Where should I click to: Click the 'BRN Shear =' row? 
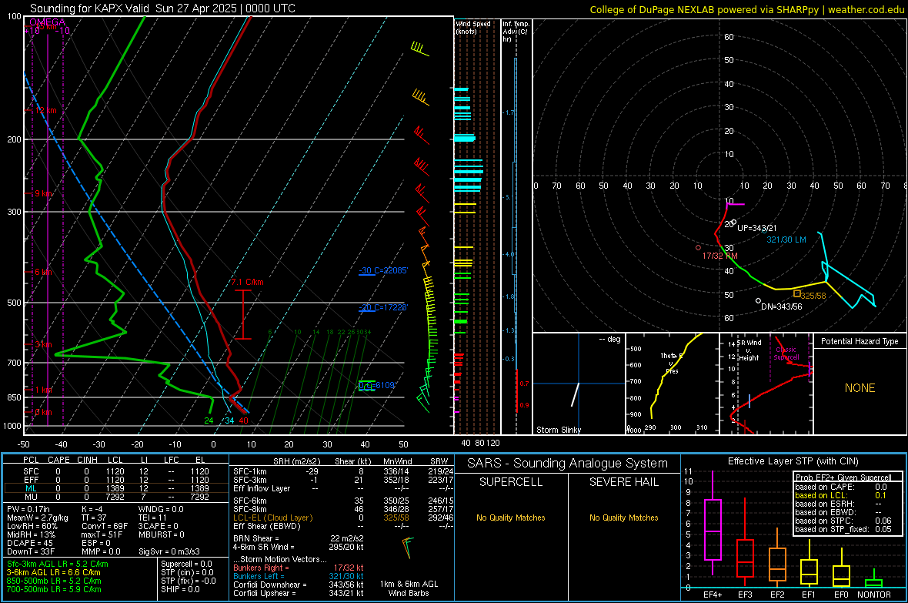coord(299,538)
